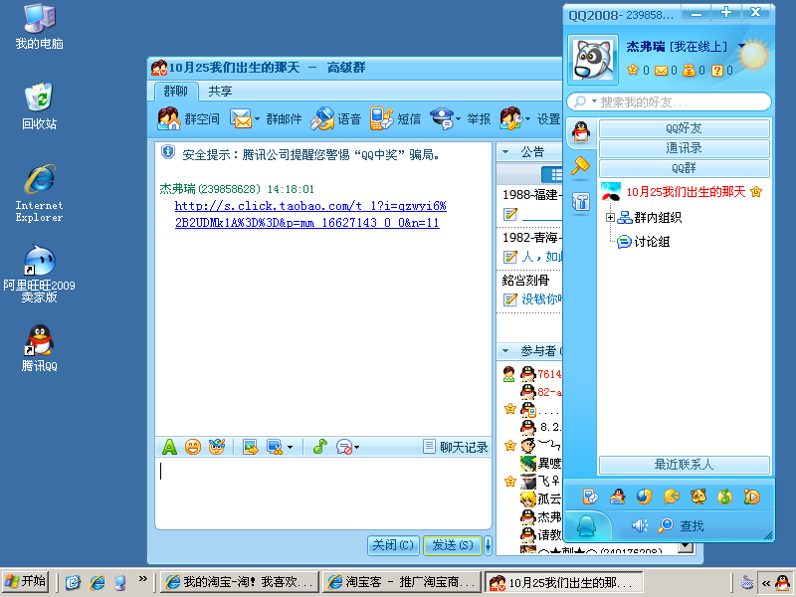Switch to the 共享 tab

pyautogui.click(x=220, y=92)
